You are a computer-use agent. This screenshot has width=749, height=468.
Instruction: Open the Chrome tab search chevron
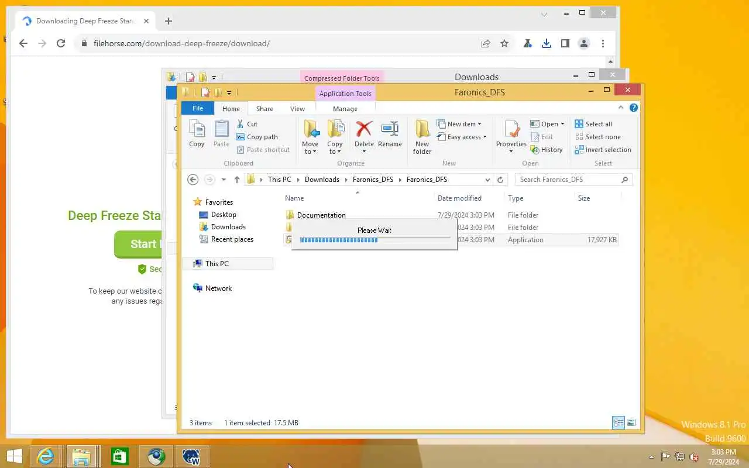point(544,15)
